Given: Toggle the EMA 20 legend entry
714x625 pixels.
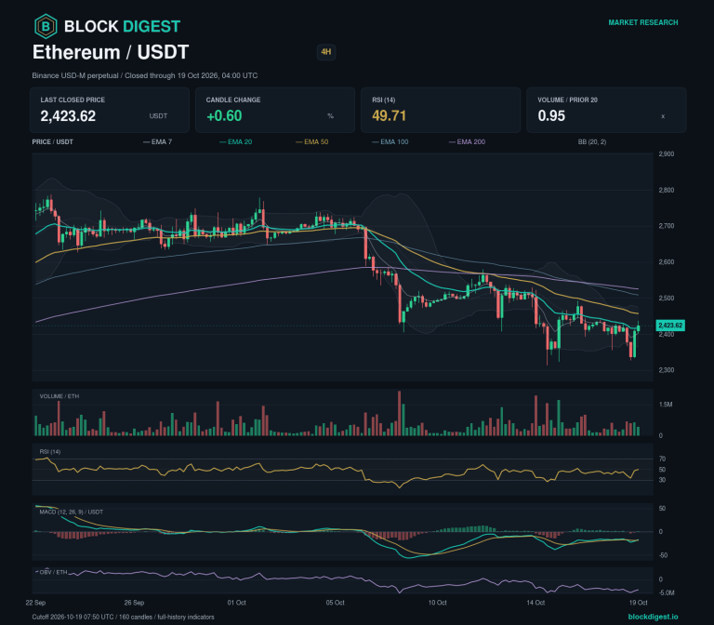Looking at the screenshot, I should click(235, 141).
